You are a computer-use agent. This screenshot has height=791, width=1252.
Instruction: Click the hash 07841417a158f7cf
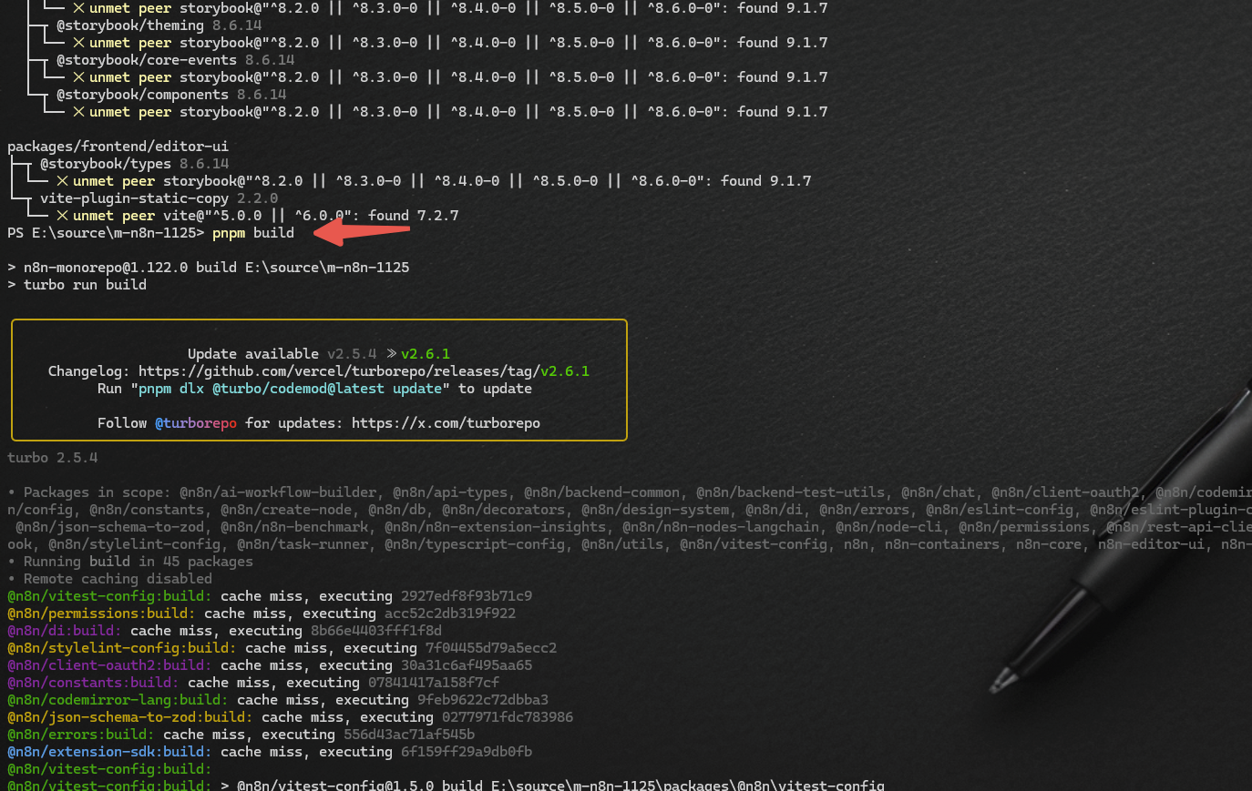point(434,683)
